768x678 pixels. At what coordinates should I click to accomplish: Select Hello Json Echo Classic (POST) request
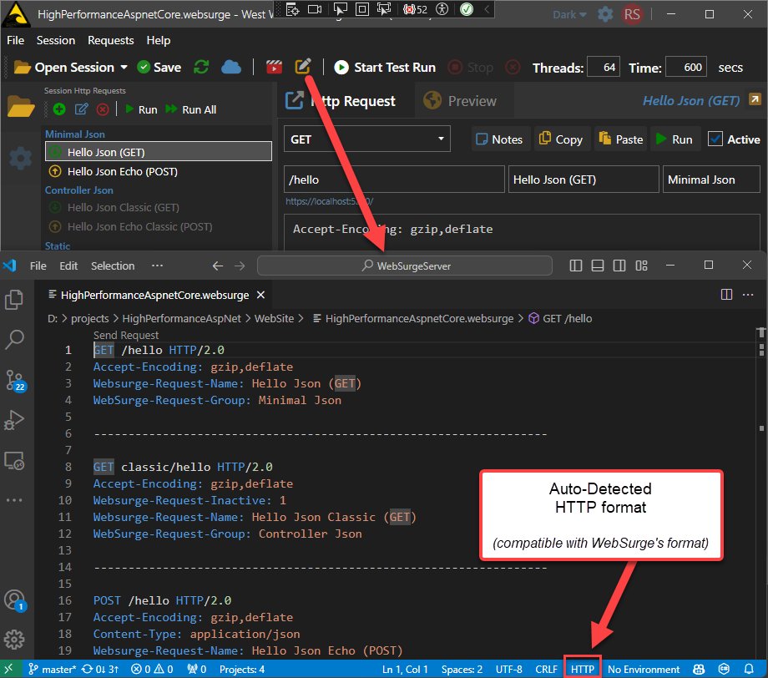click(x=159, y=227)
